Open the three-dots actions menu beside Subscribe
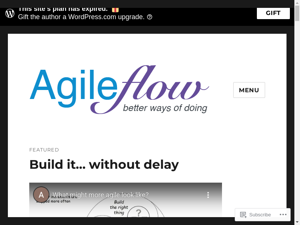Image resolution: width=300 pixels, height=225 pixels. 283,214
